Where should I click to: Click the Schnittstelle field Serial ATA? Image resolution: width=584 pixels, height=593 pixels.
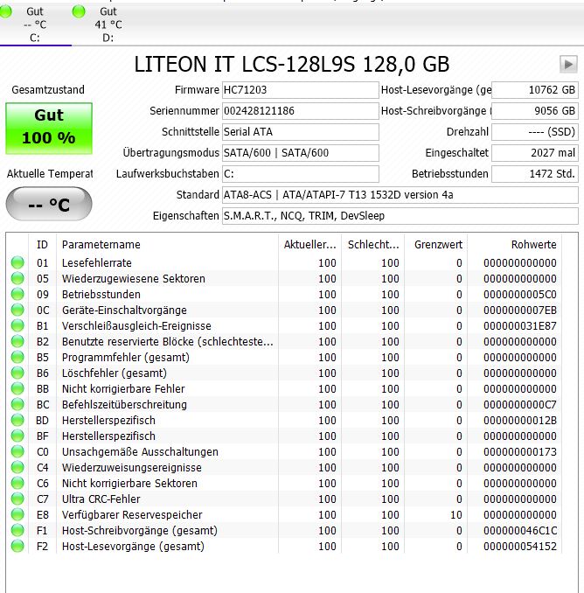click(x=301, y=132)
